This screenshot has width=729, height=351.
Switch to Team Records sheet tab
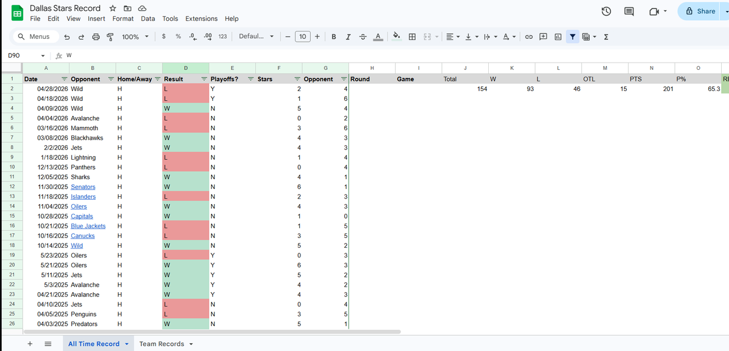[x=161, y=344]
